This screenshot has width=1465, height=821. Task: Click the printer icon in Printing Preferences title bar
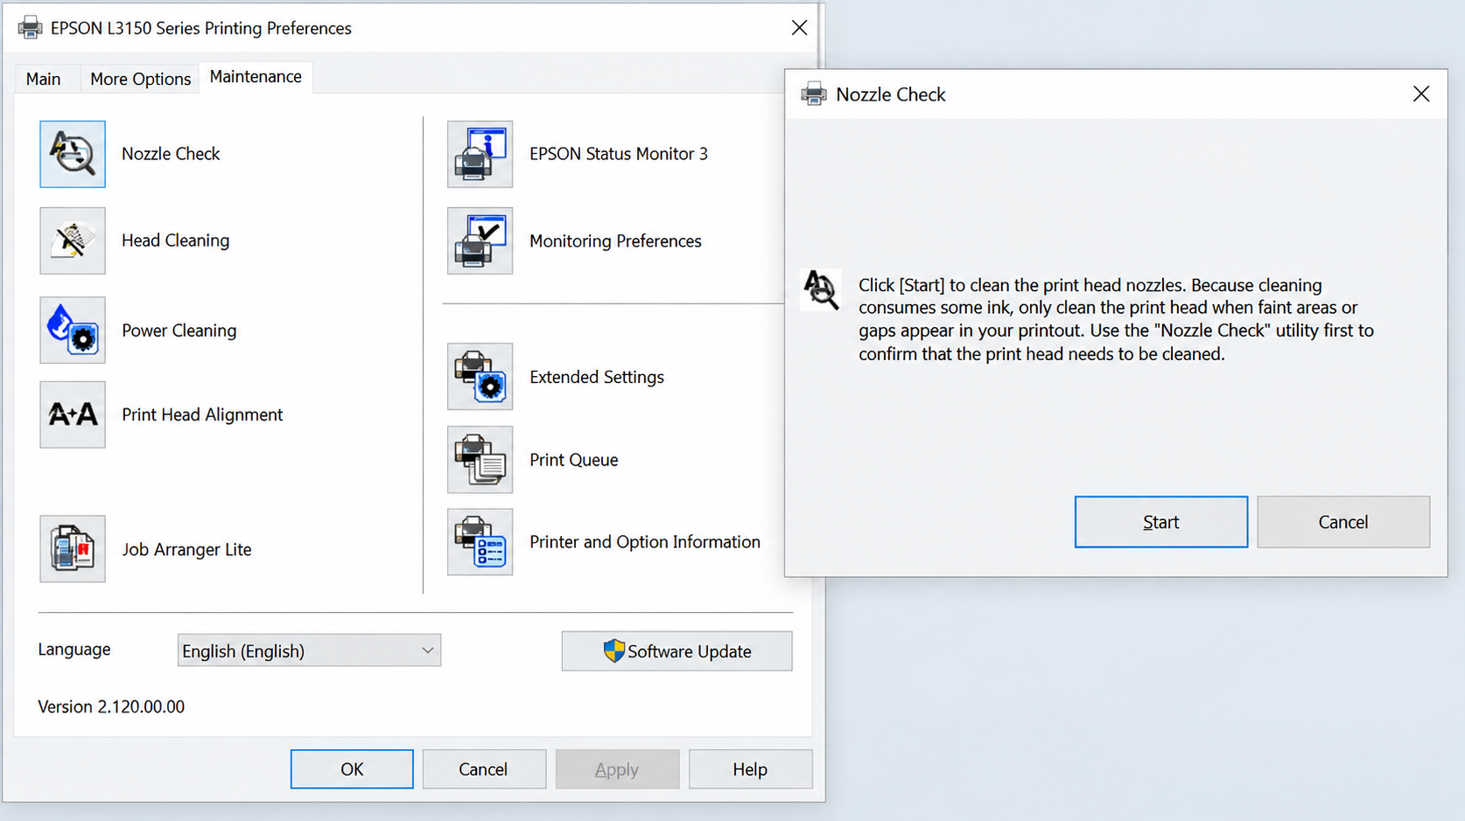click(x=30, y=28)
